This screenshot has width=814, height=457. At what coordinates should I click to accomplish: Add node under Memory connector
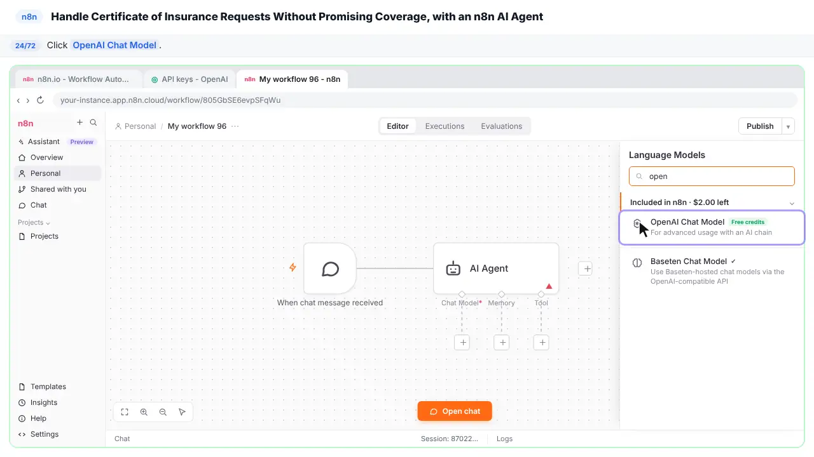(x=502, y=343)
